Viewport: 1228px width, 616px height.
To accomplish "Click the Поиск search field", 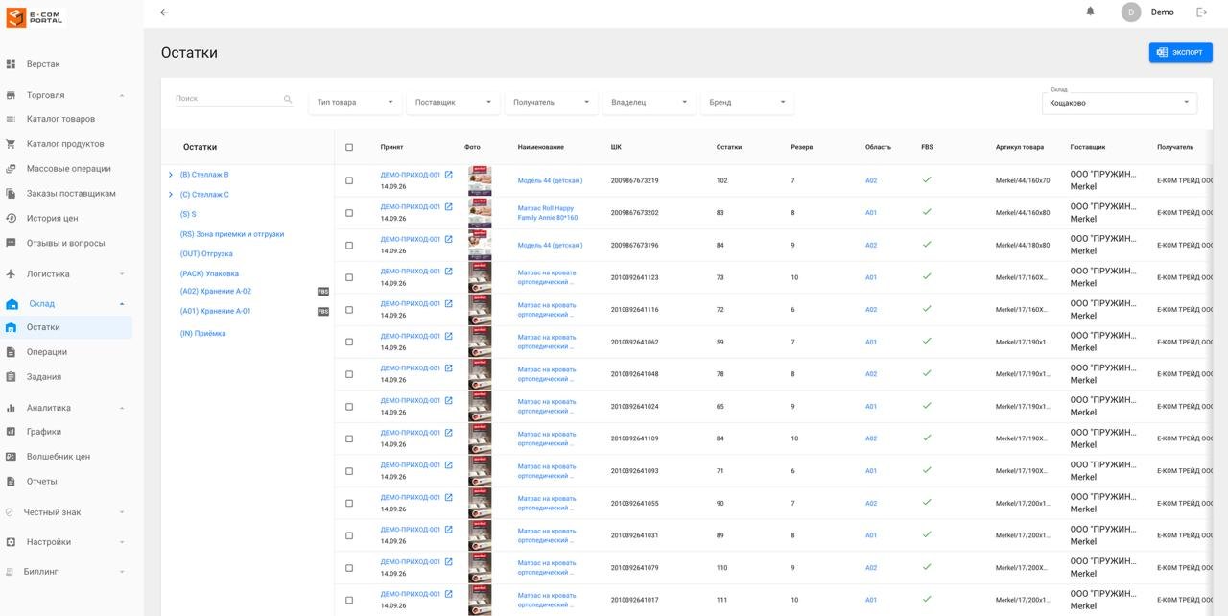I will [x=228, y=99].
